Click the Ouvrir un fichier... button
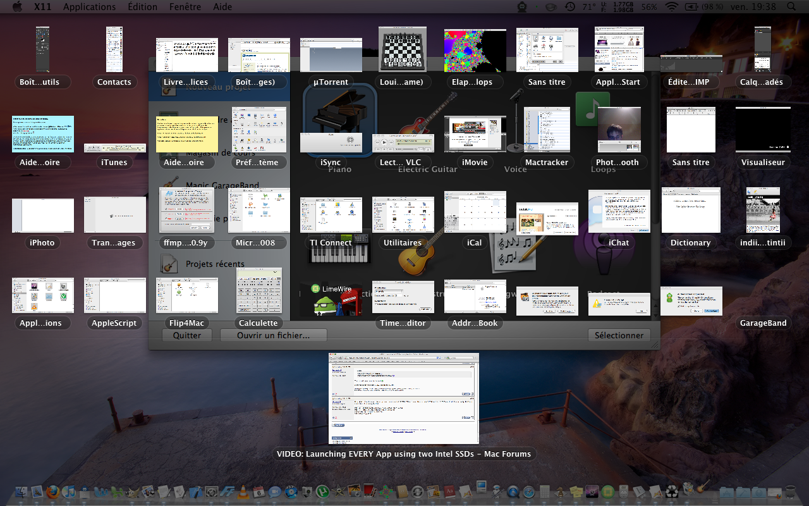The height and width of the screenshot is (506, 809). click(x=274, y=335)
